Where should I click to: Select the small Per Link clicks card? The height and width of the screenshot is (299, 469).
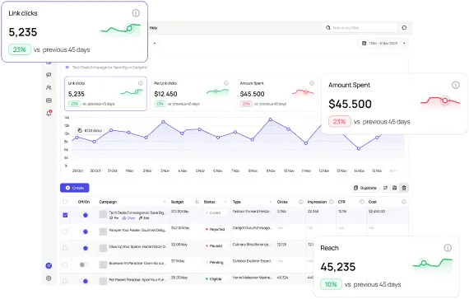click(x=191, y=93)
